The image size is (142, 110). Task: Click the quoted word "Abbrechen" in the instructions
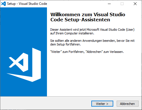(94, 52)
